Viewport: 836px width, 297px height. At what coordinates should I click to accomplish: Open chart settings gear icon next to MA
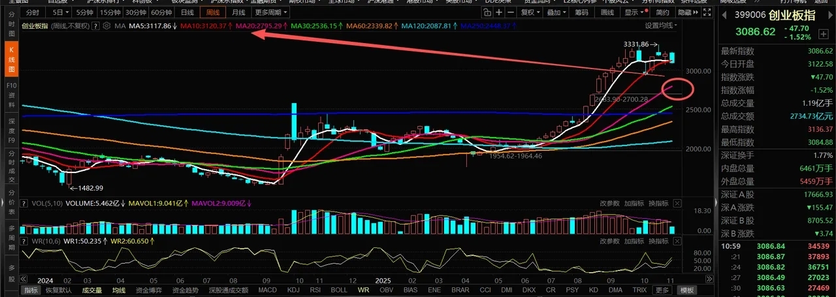(x=108, y=26)
